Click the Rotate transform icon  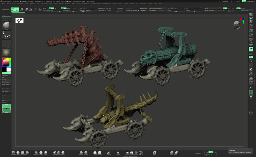[x=31, y=10]
